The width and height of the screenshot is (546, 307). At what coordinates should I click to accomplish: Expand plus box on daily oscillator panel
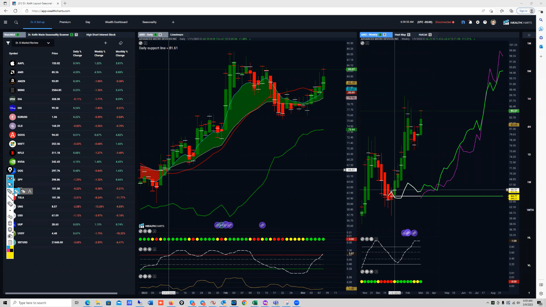154,249
